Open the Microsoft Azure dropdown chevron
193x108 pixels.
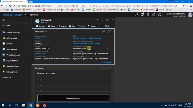(26, 15)
